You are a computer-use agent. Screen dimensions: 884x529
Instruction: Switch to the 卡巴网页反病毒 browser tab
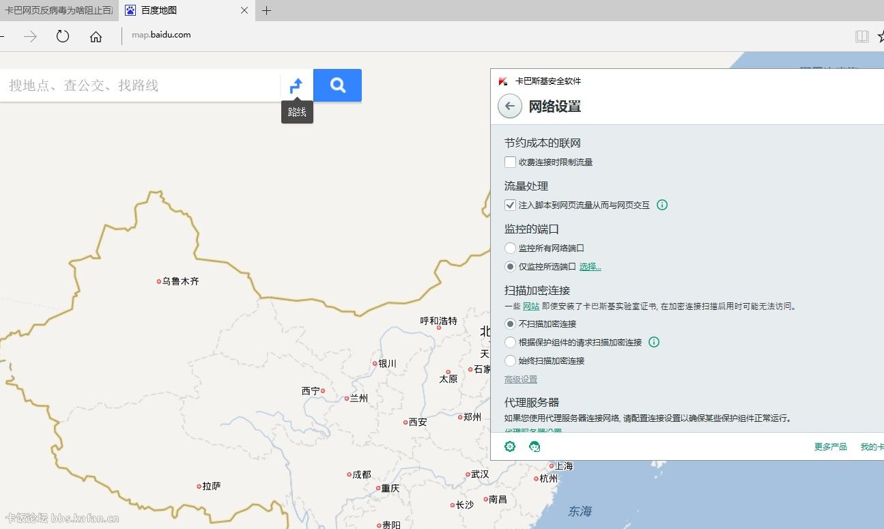click(59, 10)
